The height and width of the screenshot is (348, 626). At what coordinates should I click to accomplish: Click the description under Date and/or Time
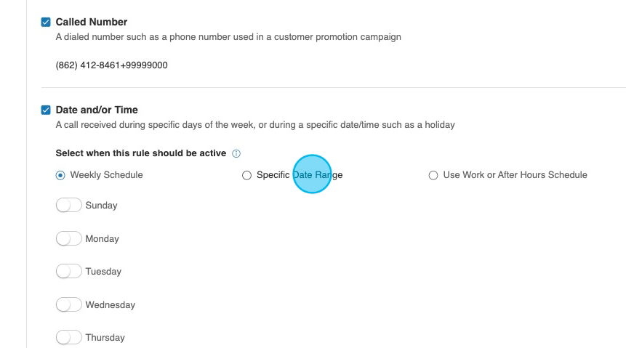click(254, 125)
